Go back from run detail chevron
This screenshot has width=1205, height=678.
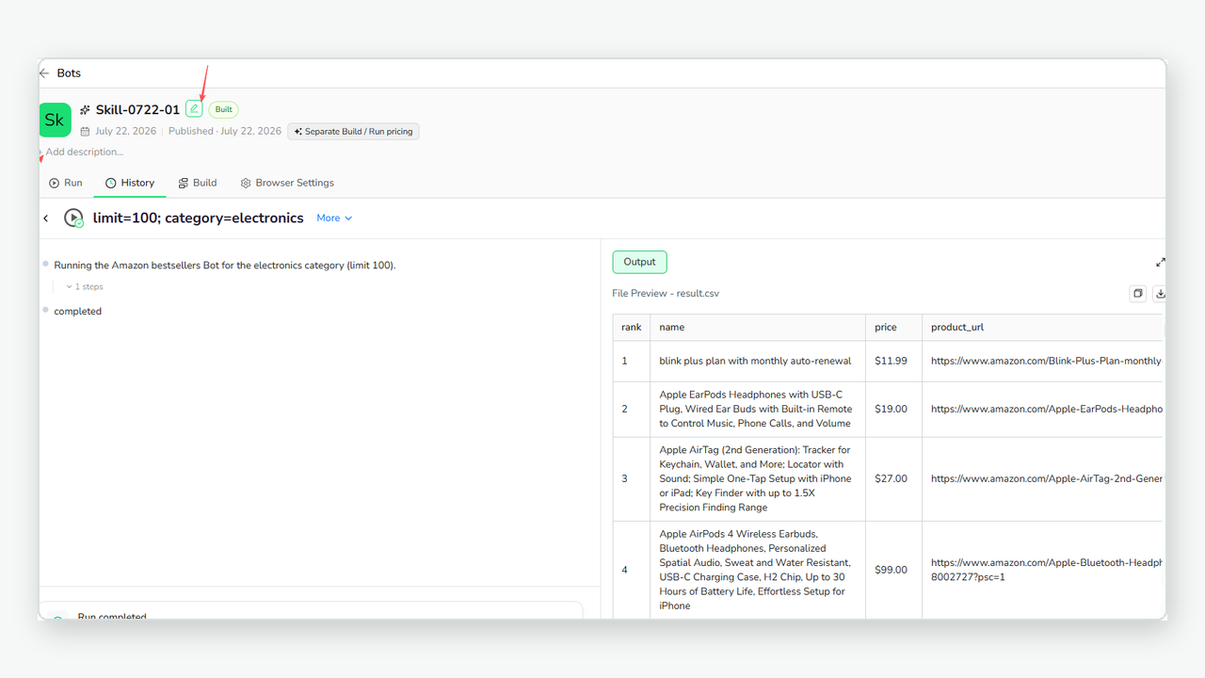pos(46,218)
